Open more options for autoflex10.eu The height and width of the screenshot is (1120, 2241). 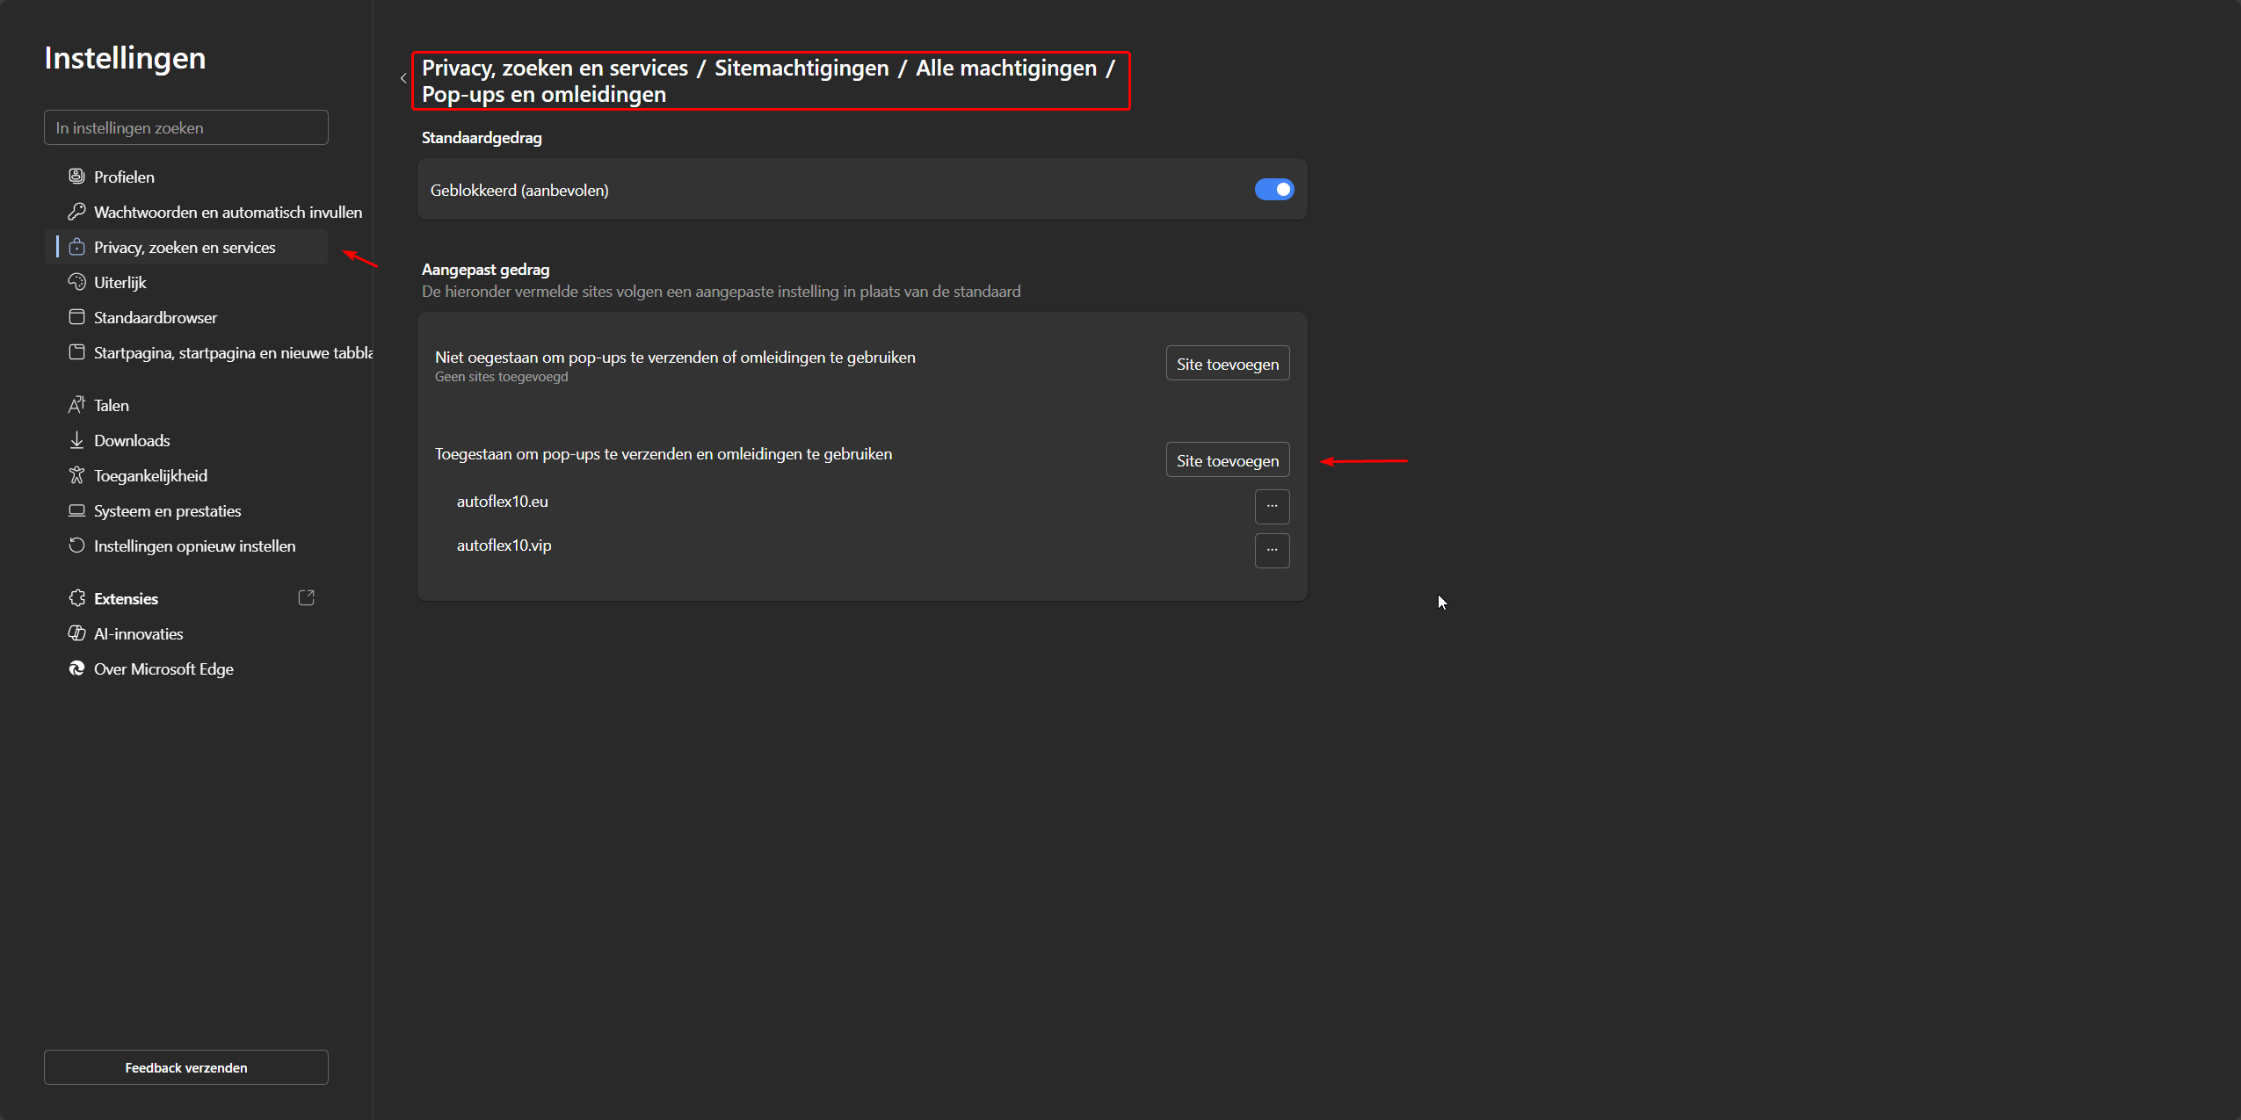pyautogui.click(x=1272, y=506)
